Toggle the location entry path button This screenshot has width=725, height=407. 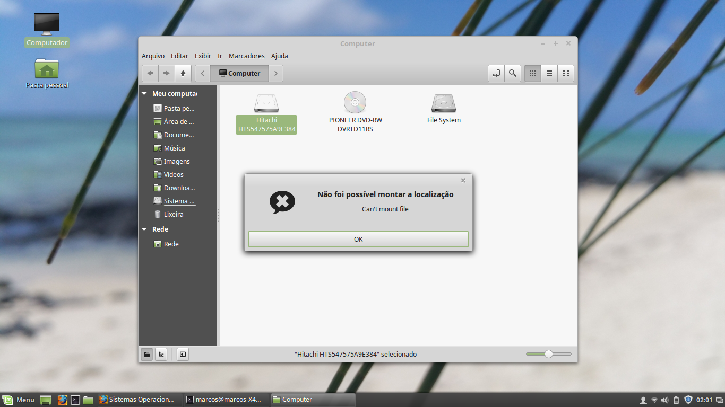click(496, 73)
